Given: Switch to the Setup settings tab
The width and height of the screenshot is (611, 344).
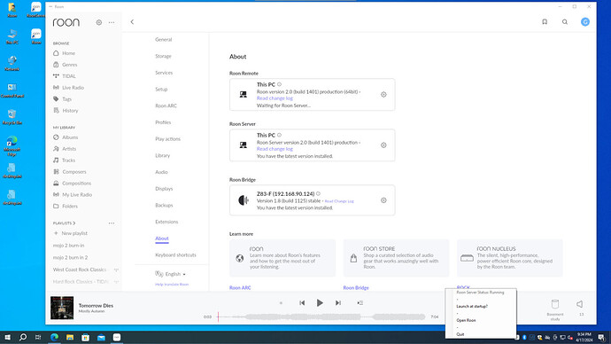Looking at the screenshot, I should [x=161, y=90].
